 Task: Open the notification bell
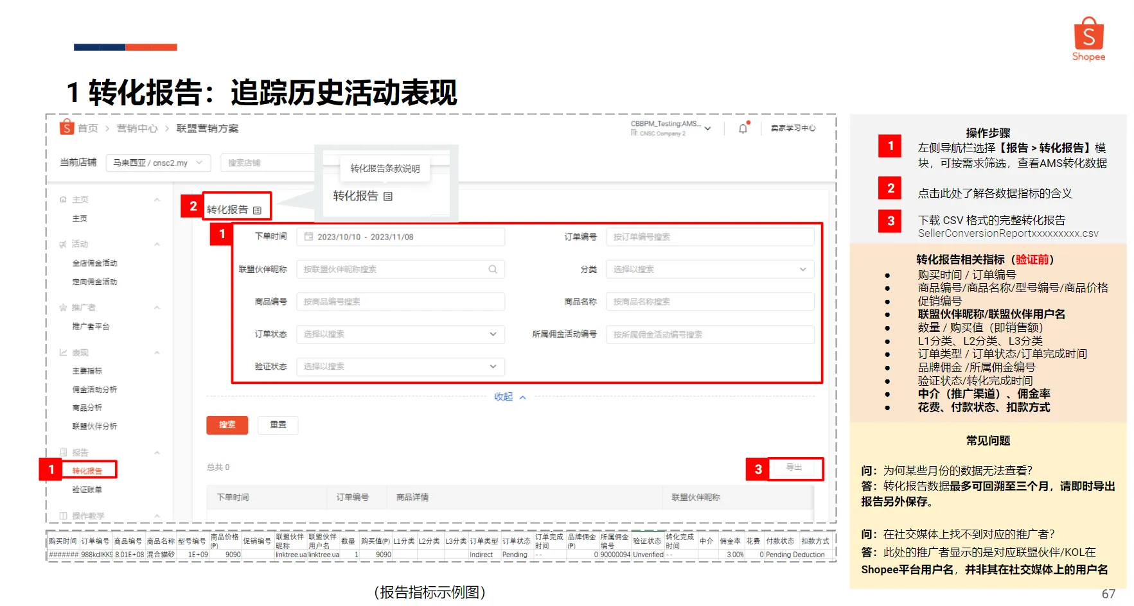click(743, 128)
